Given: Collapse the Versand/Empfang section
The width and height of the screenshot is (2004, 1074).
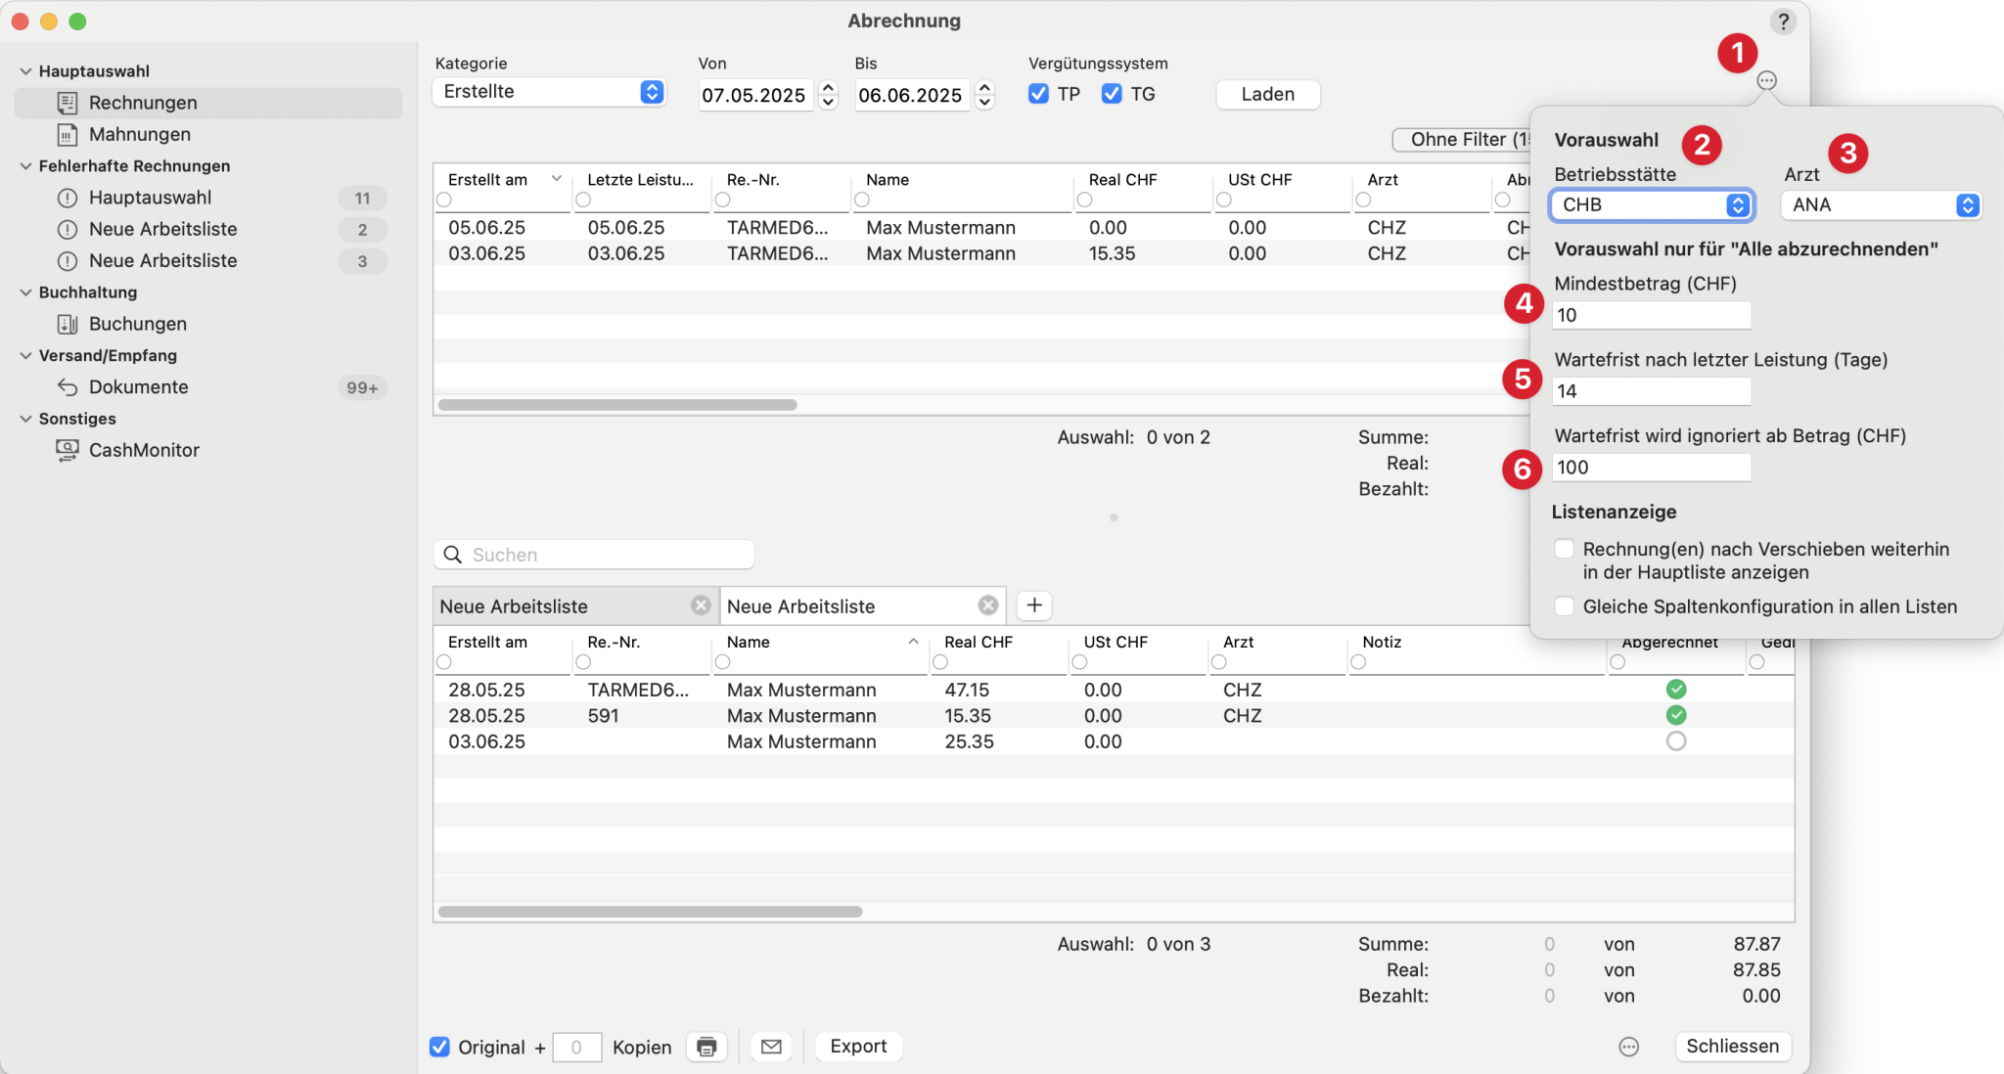Looking at the screenshot, I should tap(25, 356).
